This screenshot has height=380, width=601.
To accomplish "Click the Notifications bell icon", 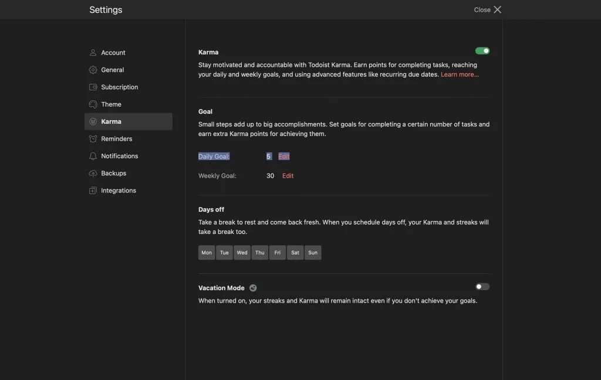I will (93, 156).
